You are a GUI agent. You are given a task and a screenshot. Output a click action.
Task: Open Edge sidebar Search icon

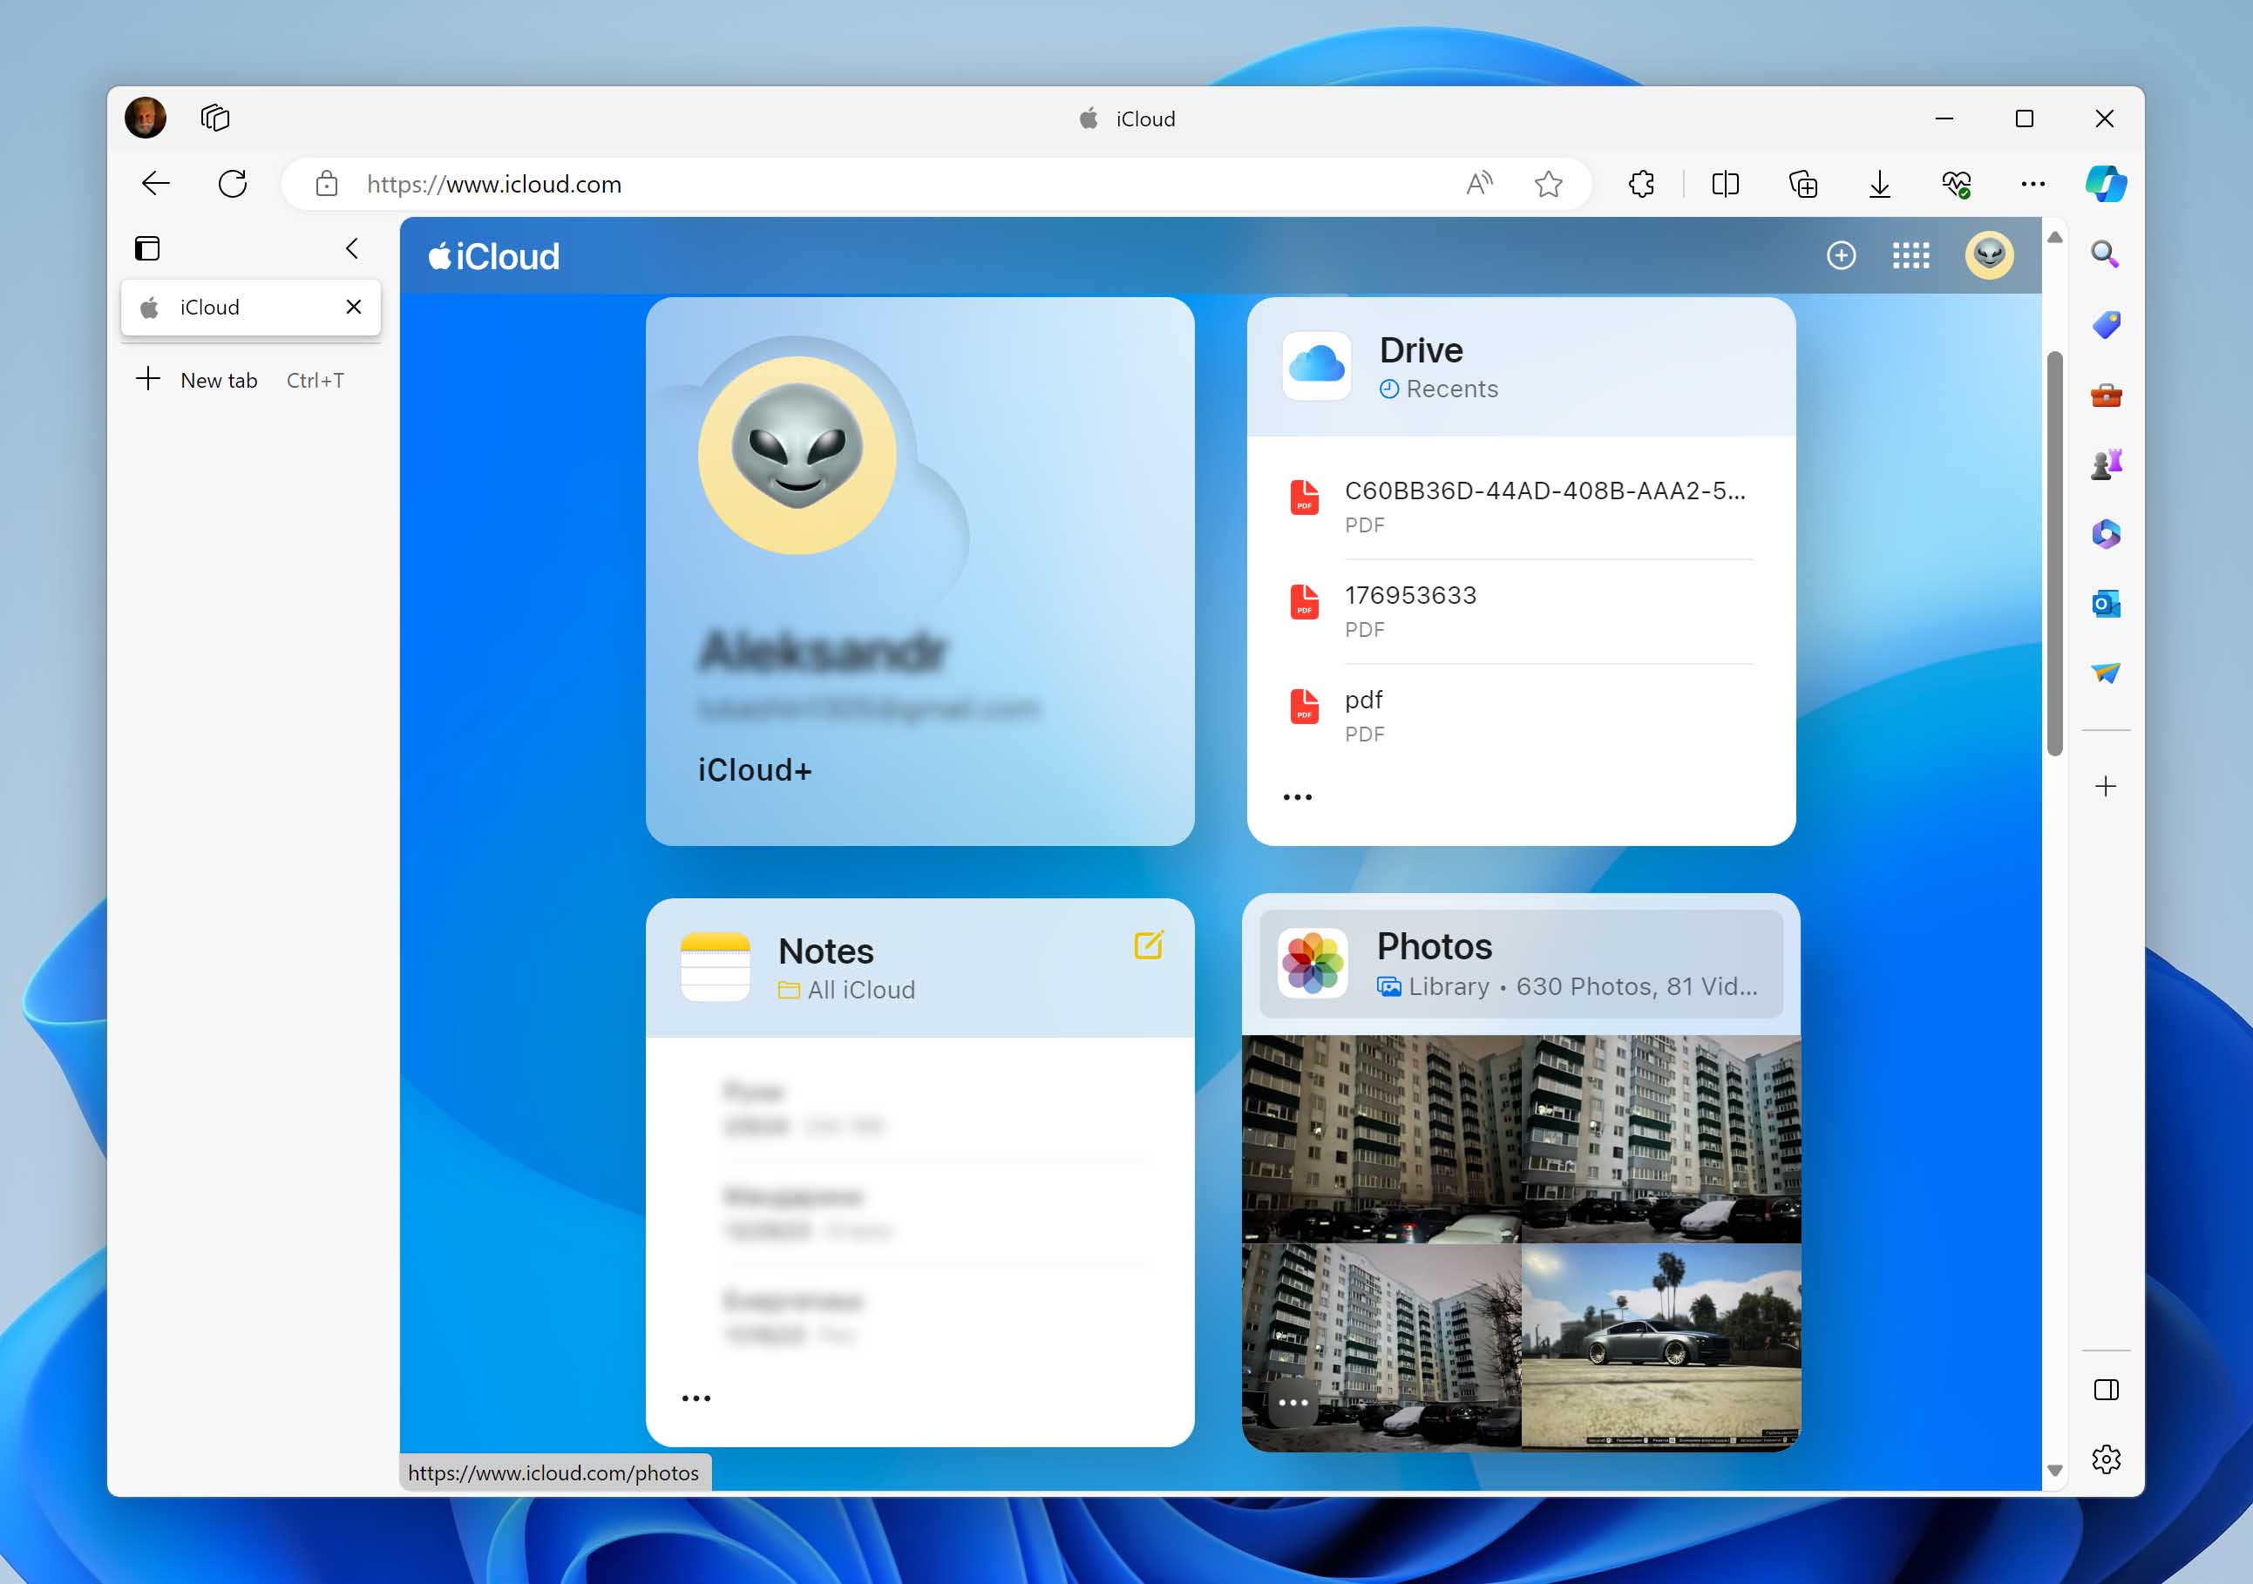pos(2105,254)
